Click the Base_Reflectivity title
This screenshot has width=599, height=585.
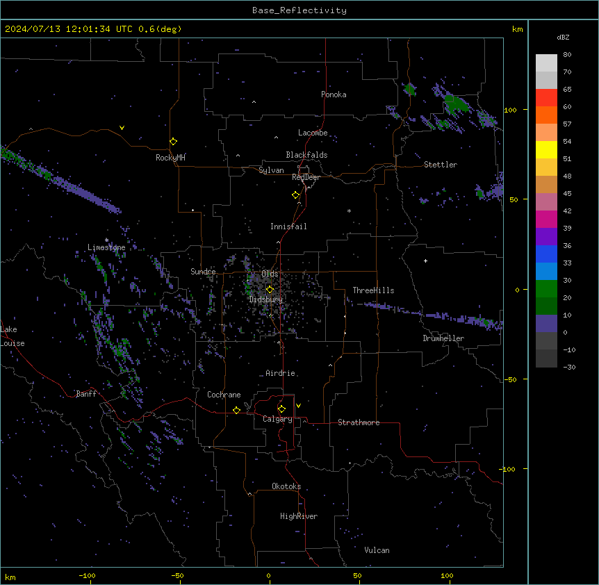(299, 10)
